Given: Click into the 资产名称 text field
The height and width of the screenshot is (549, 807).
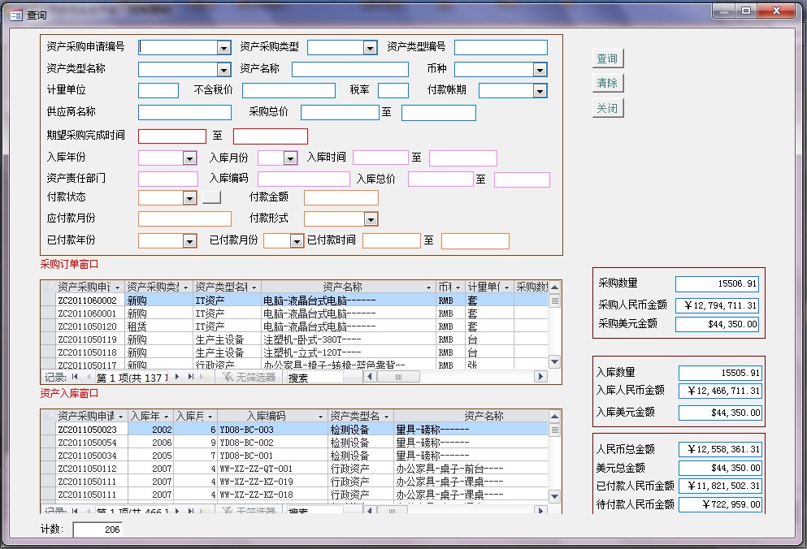Looking at the screenshot, I should coord(350,70).
